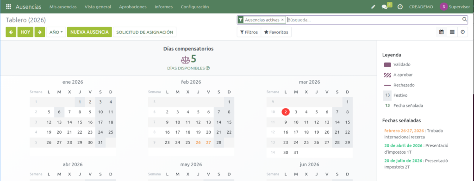Click the help question mark by Días disponibles
474x181 pixels.
coord(208,69)
